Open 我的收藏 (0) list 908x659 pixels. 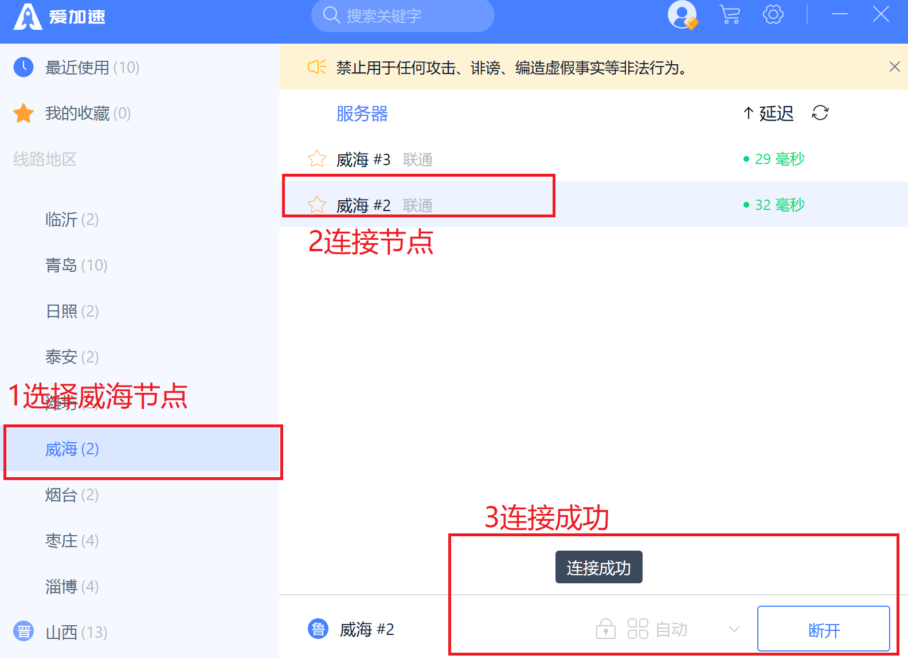point(139,114)
